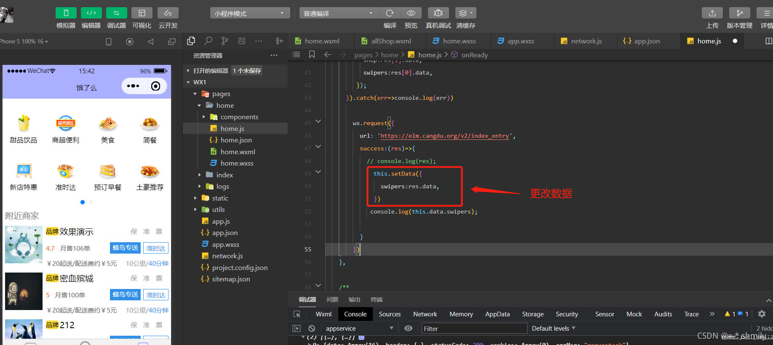Open the elm.cangdu.org URL link
The image size is (773, 345).
(445, 136)
